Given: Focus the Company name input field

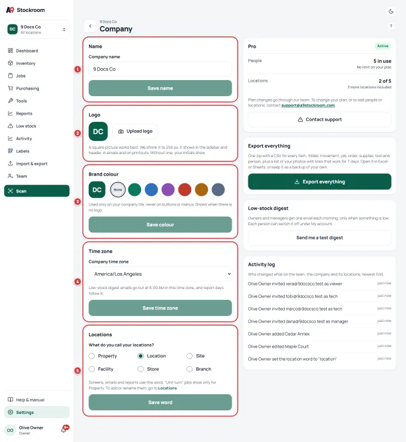Looking at the screenshot, I should pos(161,69).
